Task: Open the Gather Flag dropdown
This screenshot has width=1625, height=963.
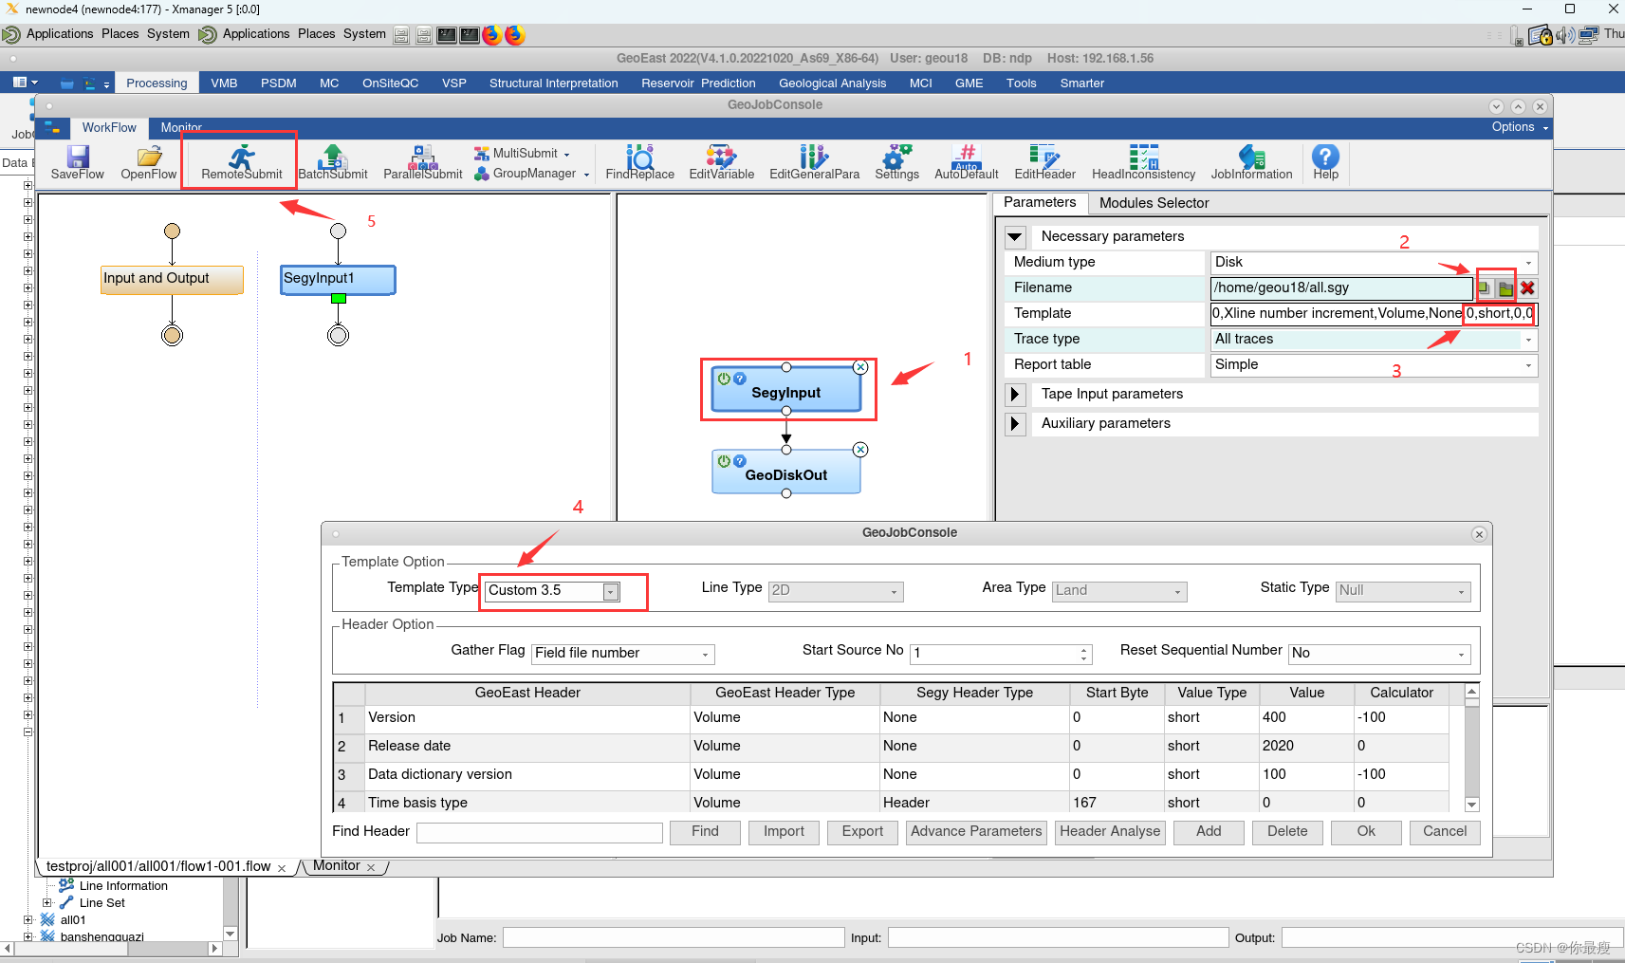Action: 705,654
